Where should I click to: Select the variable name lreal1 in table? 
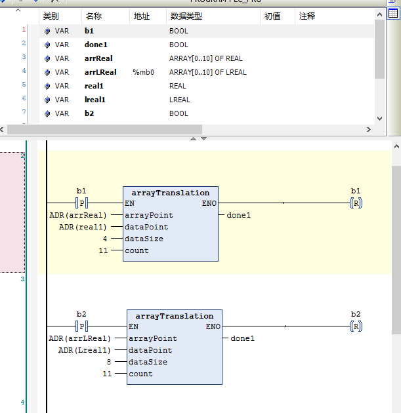pyautogui.click(x=95, y=100)
